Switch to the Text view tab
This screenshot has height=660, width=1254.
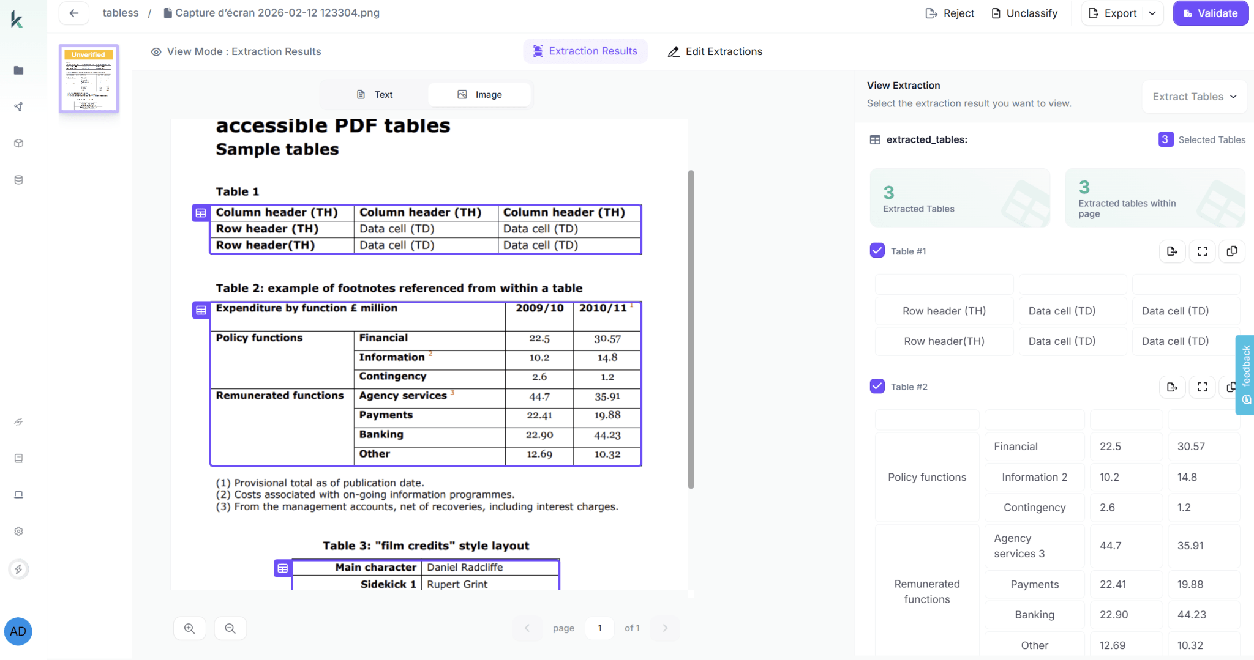(374, 94)
